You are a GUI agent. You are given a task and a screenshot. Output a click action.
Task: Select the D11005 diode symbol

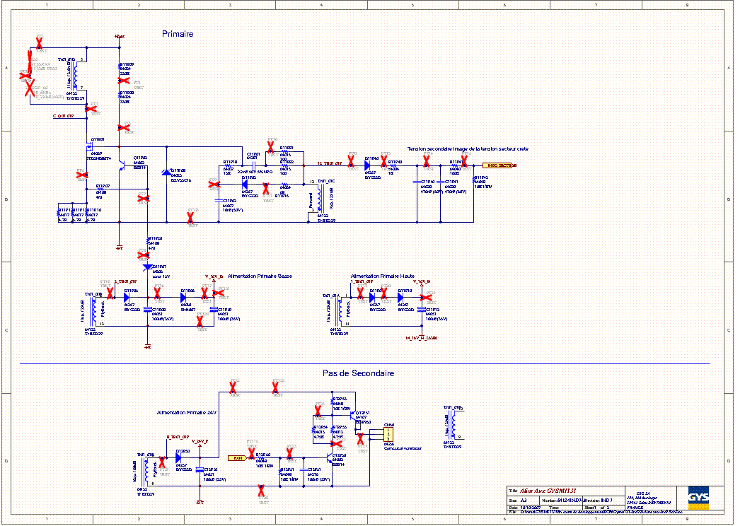click(x=127, y=298)
